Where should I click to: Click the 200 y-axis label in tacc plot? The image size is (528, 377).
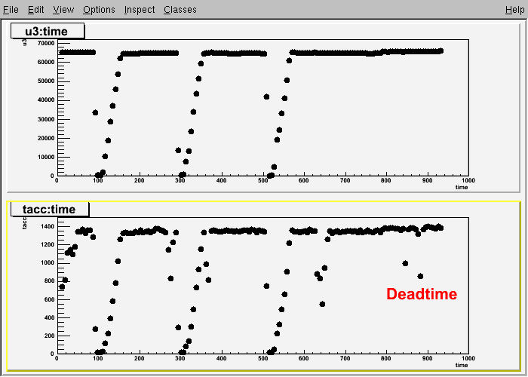(49, 336)
